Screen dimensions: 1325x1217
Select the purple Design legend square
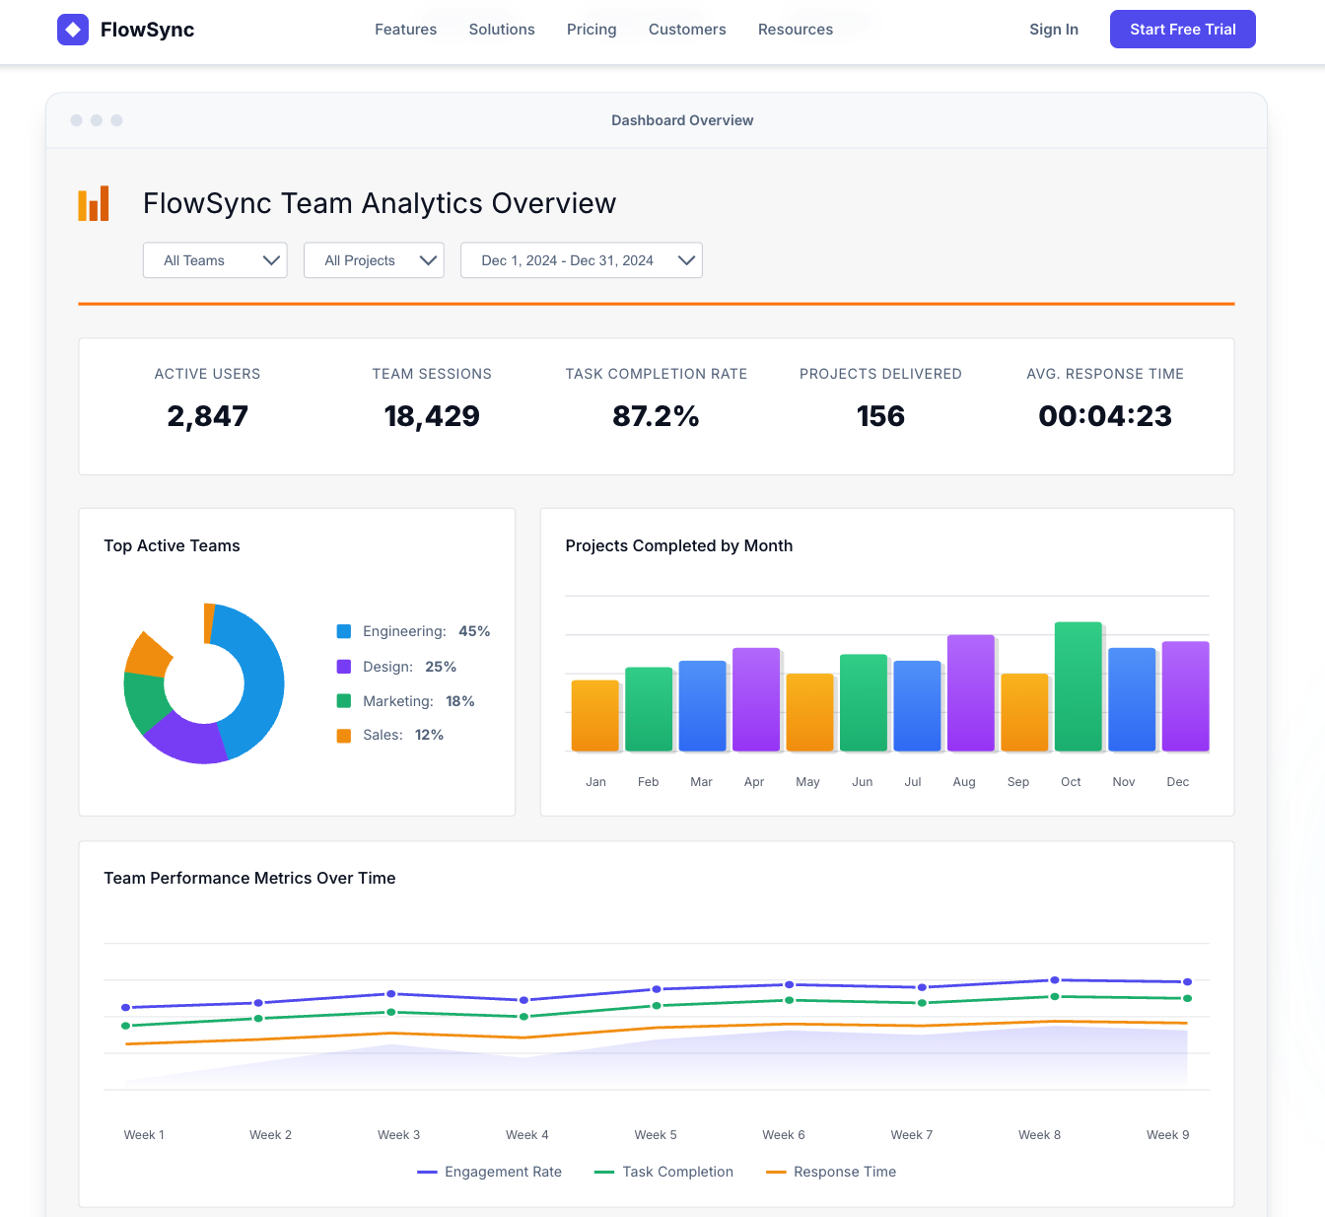click(342, 666)
